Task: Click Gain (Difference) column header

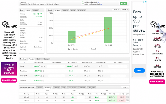Action: 39,62
